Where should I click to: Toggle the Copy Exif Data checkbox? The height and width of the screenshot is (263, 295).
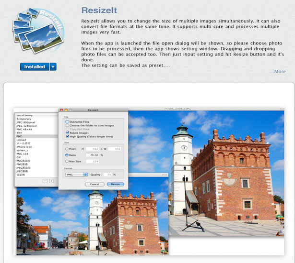[67, 129]
